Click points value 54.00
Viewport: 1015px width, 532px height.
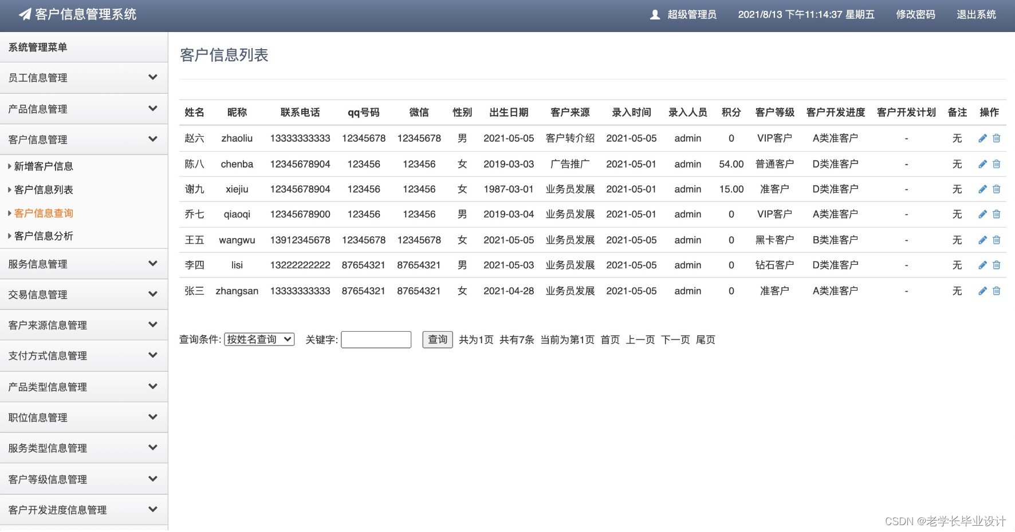tap(731, 164)
